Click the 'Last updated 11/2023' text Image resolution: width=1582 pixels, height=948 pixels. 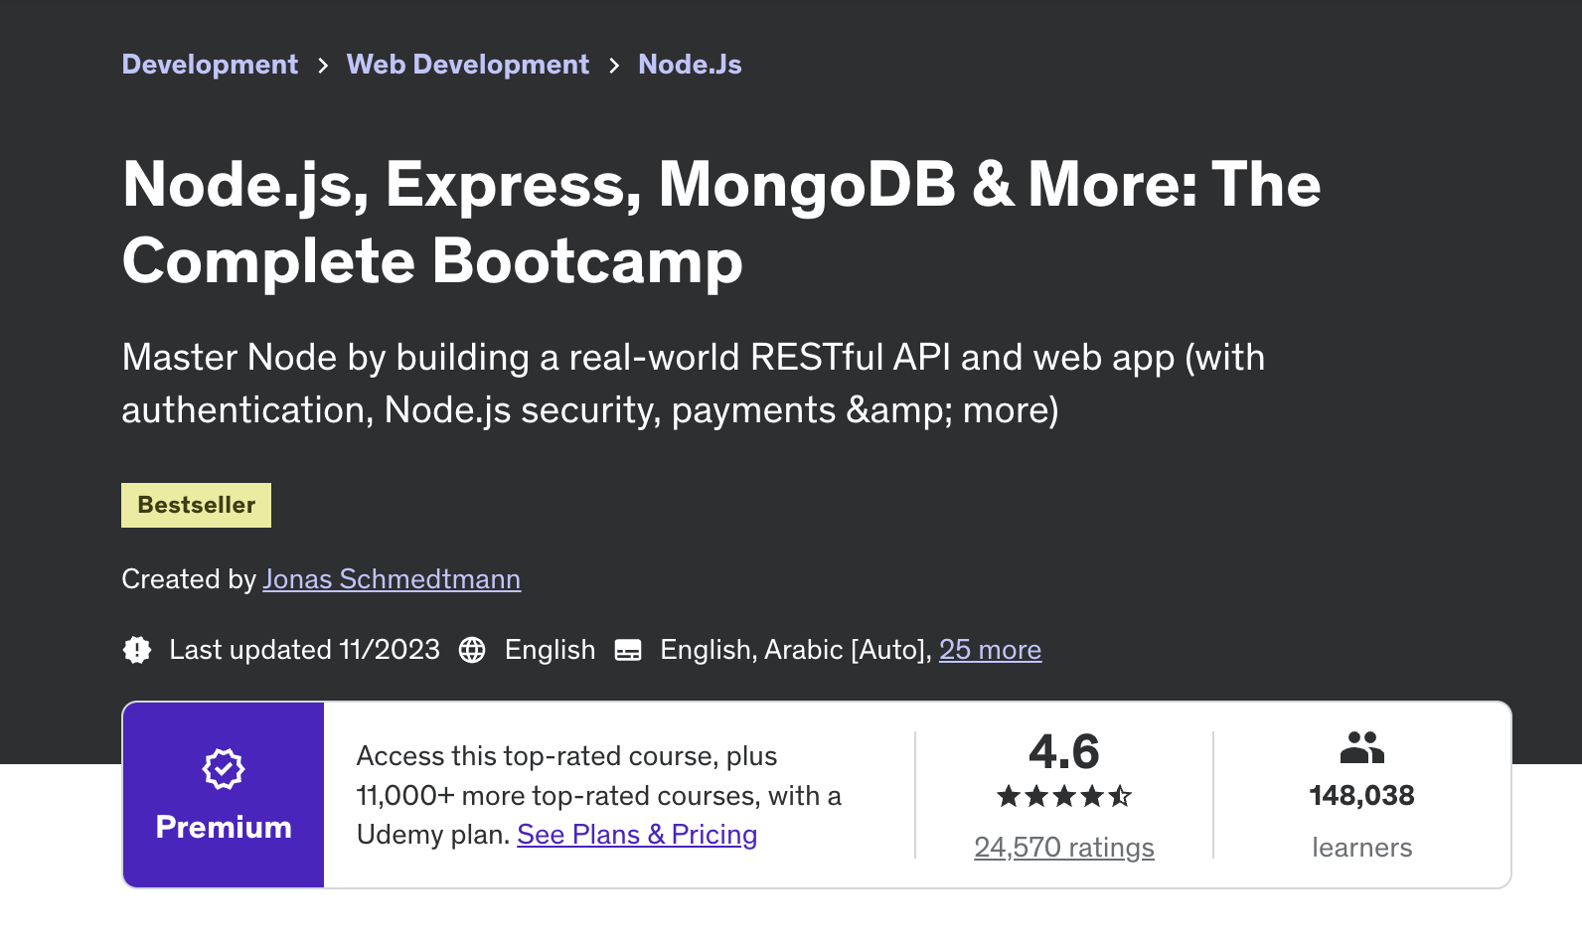[304, 650]
